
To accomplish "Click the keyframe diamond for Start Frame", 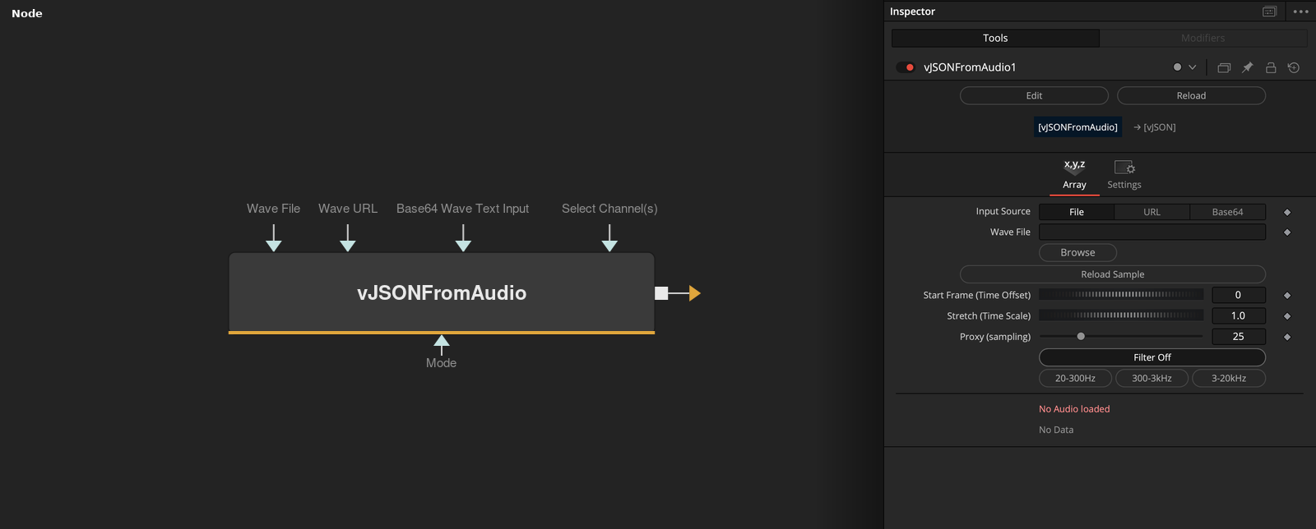I will click(x=1287, y=295).
